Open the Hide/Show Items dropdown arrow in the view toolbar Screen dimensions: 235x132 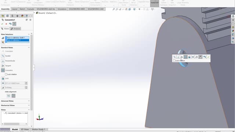[141, 9]
